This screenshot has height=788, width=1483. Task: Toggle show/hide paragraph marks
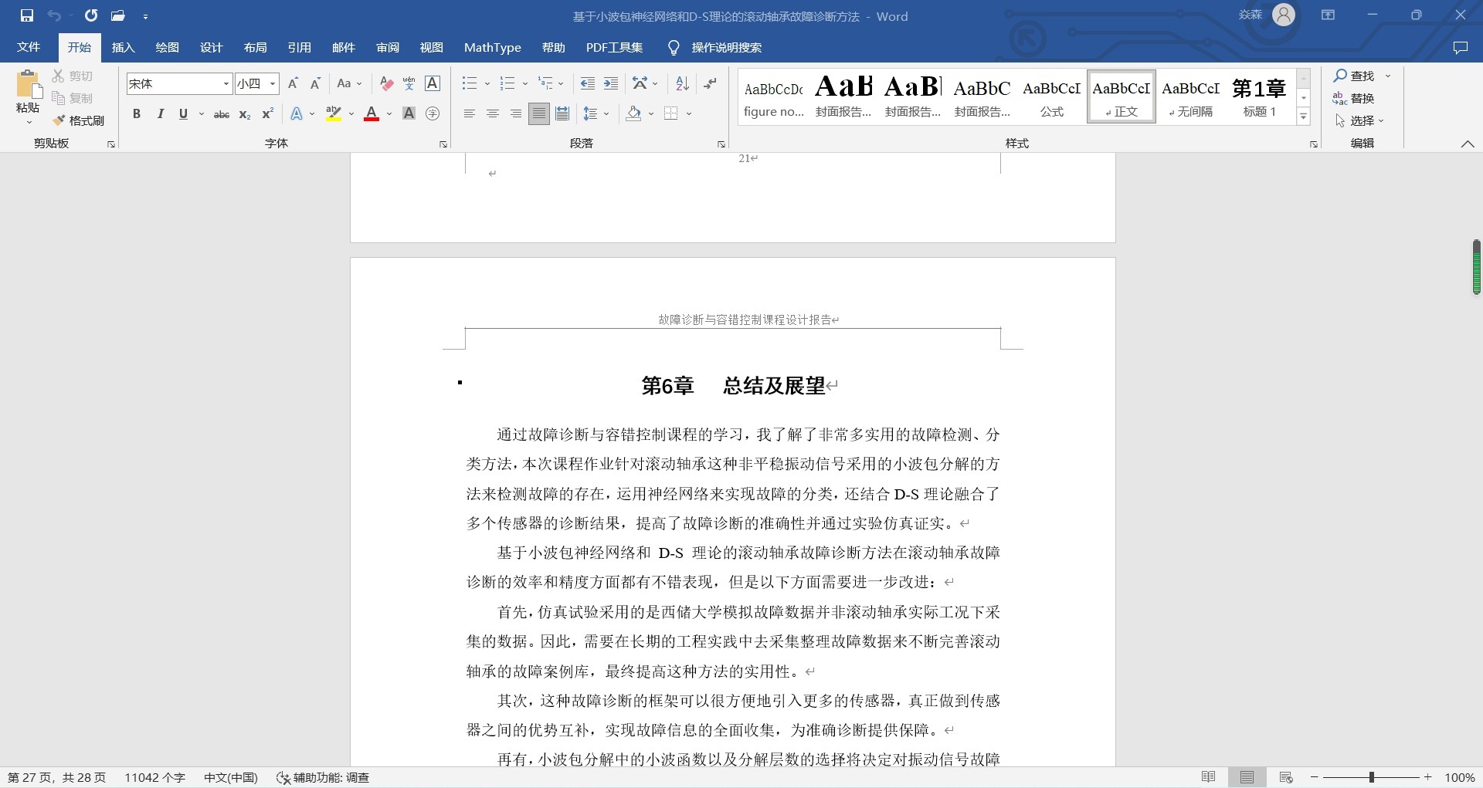point(710,83)
